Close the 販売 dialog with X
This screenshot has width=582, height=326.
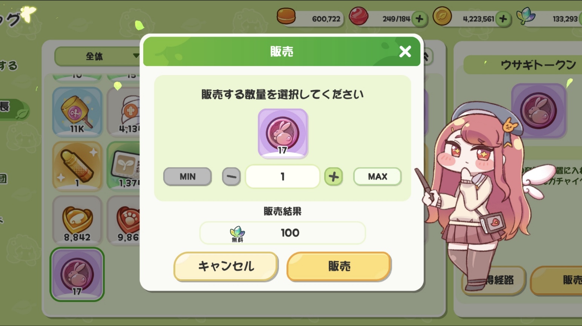pyautogui.click(x=405, y=51)
